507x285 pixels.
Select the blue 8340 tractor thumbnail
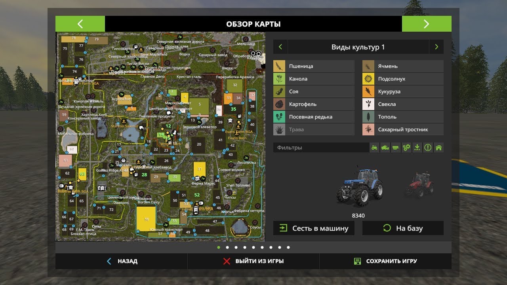359,187
